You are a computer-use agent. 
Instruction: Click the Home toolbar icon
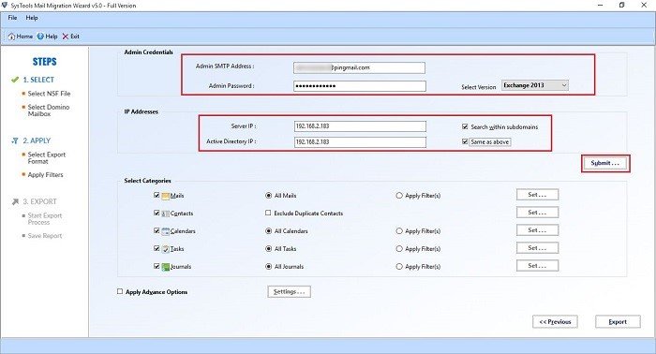[x=11, y=37]
